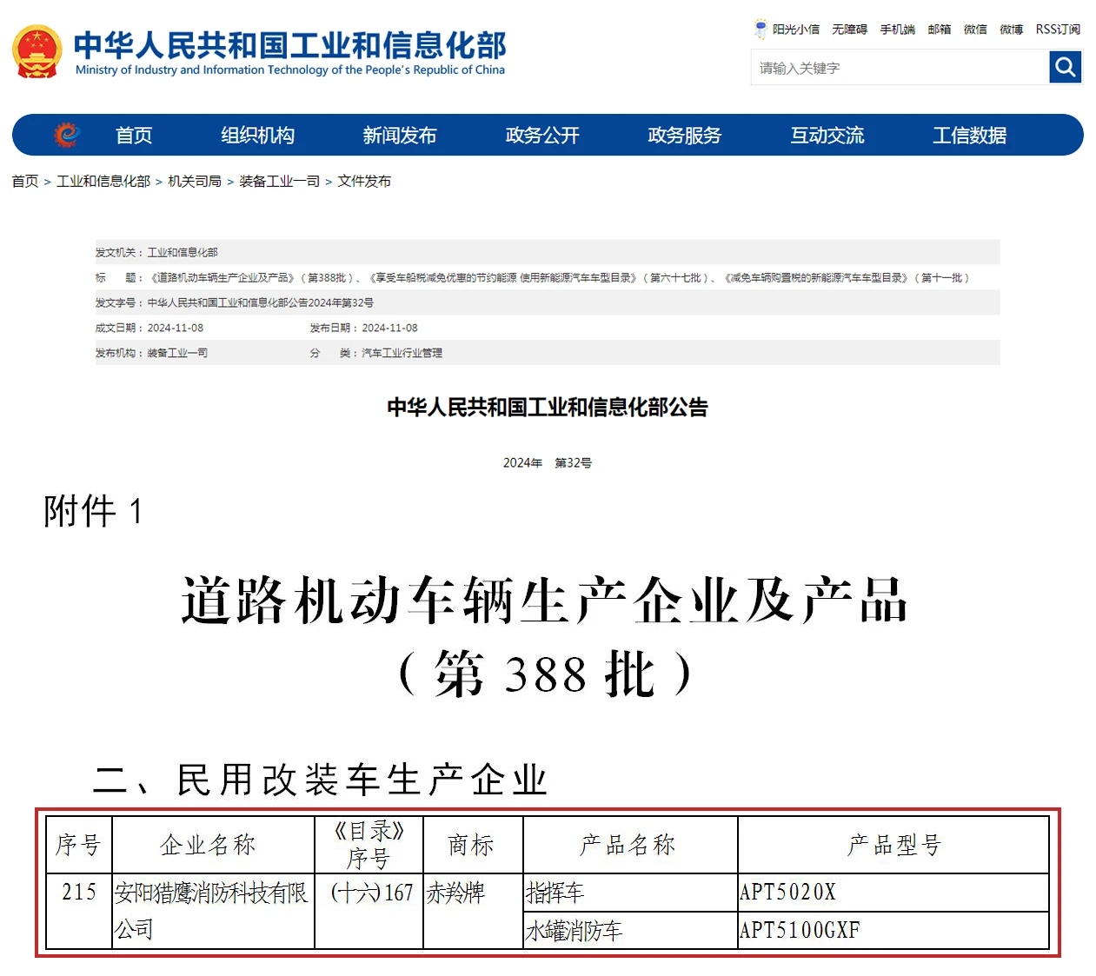Click 装备工业一司 in the breadcrumb
The image size is (1096, 976).
click(x=279, y=181)
